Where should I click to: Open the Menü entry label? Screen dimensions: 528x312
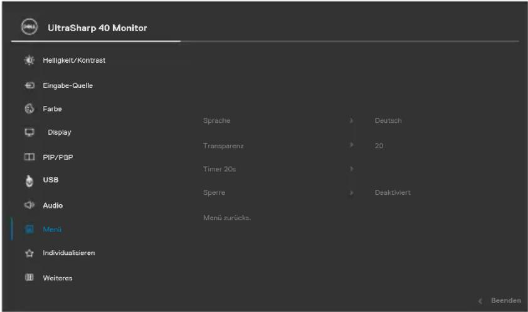(52, 229)
